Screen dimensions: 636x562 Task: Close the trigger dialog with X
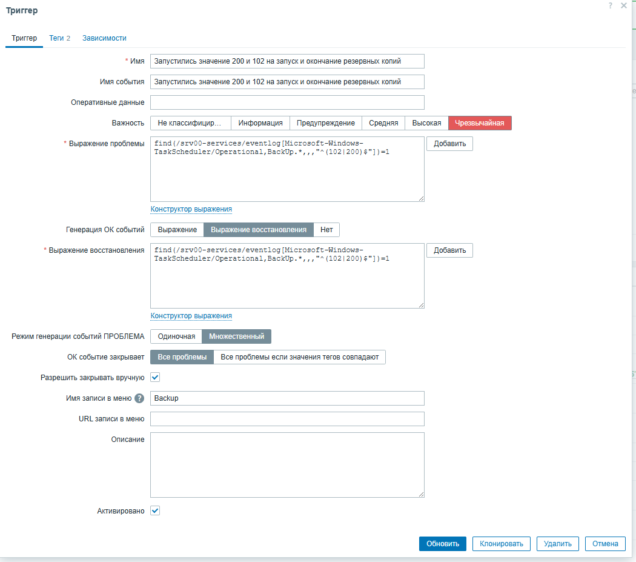tap(623, 5)
